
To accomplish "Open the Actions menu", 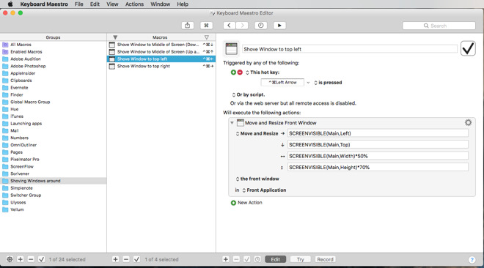I will point(134,4).
